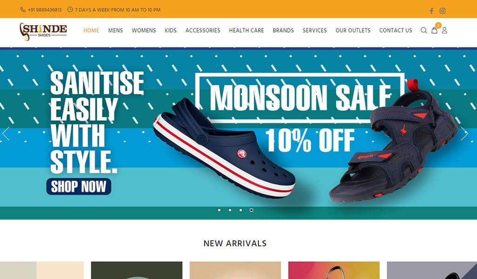Select the second slider dot
Image resolution: width=477 pixels, height=279 pixels.
click(x=230, y=210)
